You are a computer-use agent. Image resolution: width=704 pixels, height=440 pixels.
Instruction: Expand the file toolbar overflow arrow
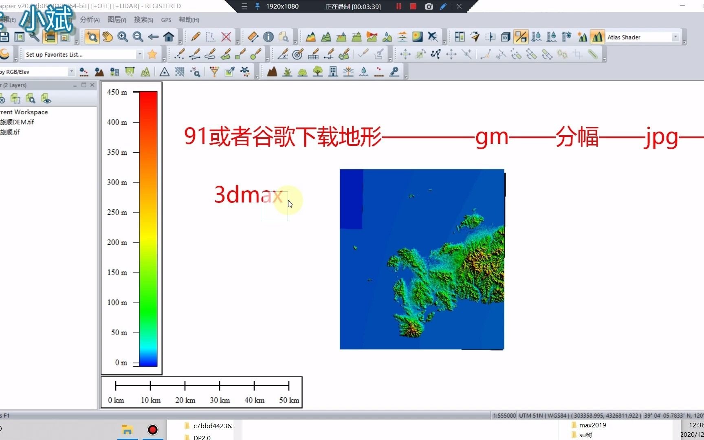click(x=77, y=42)
